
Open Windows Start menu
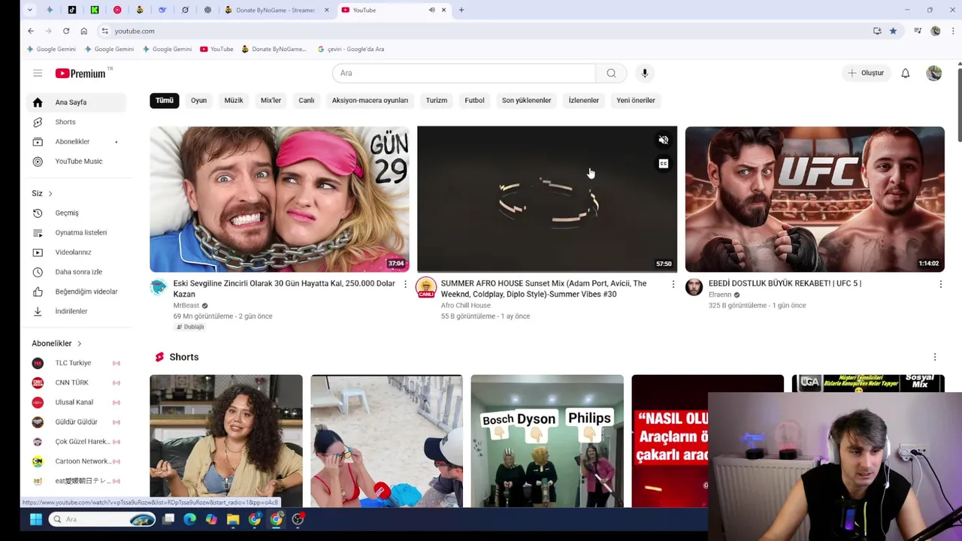click(x=35, y=519)
